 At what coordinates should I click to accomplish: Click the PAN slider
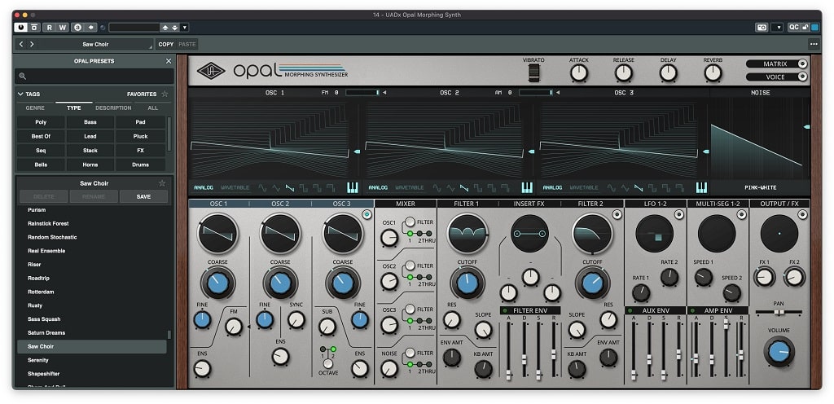click(x=779, y=312)
